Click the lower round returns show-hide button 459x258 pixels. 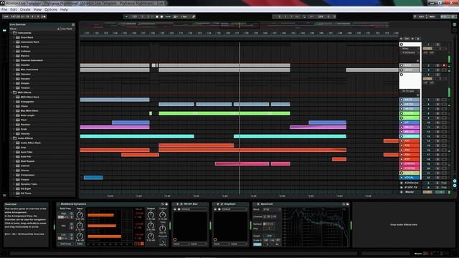(455, 186)
